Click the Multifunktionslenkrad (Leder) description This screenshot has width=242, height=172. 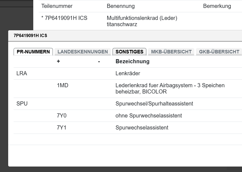click(x=142, y=18)
